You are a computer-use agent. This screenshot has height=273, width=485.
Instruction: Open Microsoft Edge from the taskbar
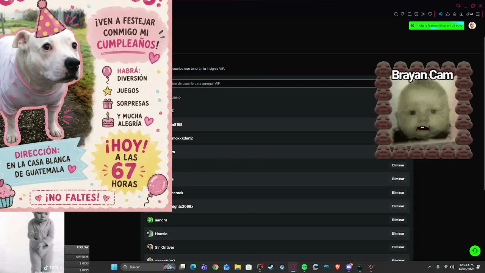coord(193,267)
